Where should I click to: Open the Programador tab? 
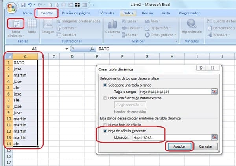click(189, 13)
